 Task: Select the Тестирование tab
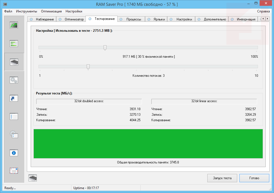tap(102, 19)
